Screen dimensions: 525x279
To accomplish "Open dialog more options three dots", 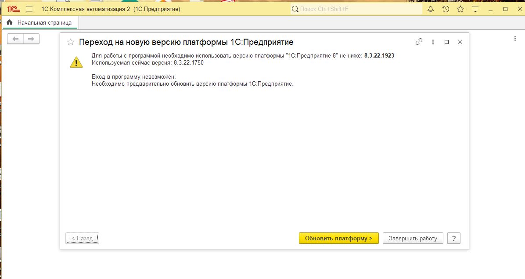I will click(x=433, y=42).
